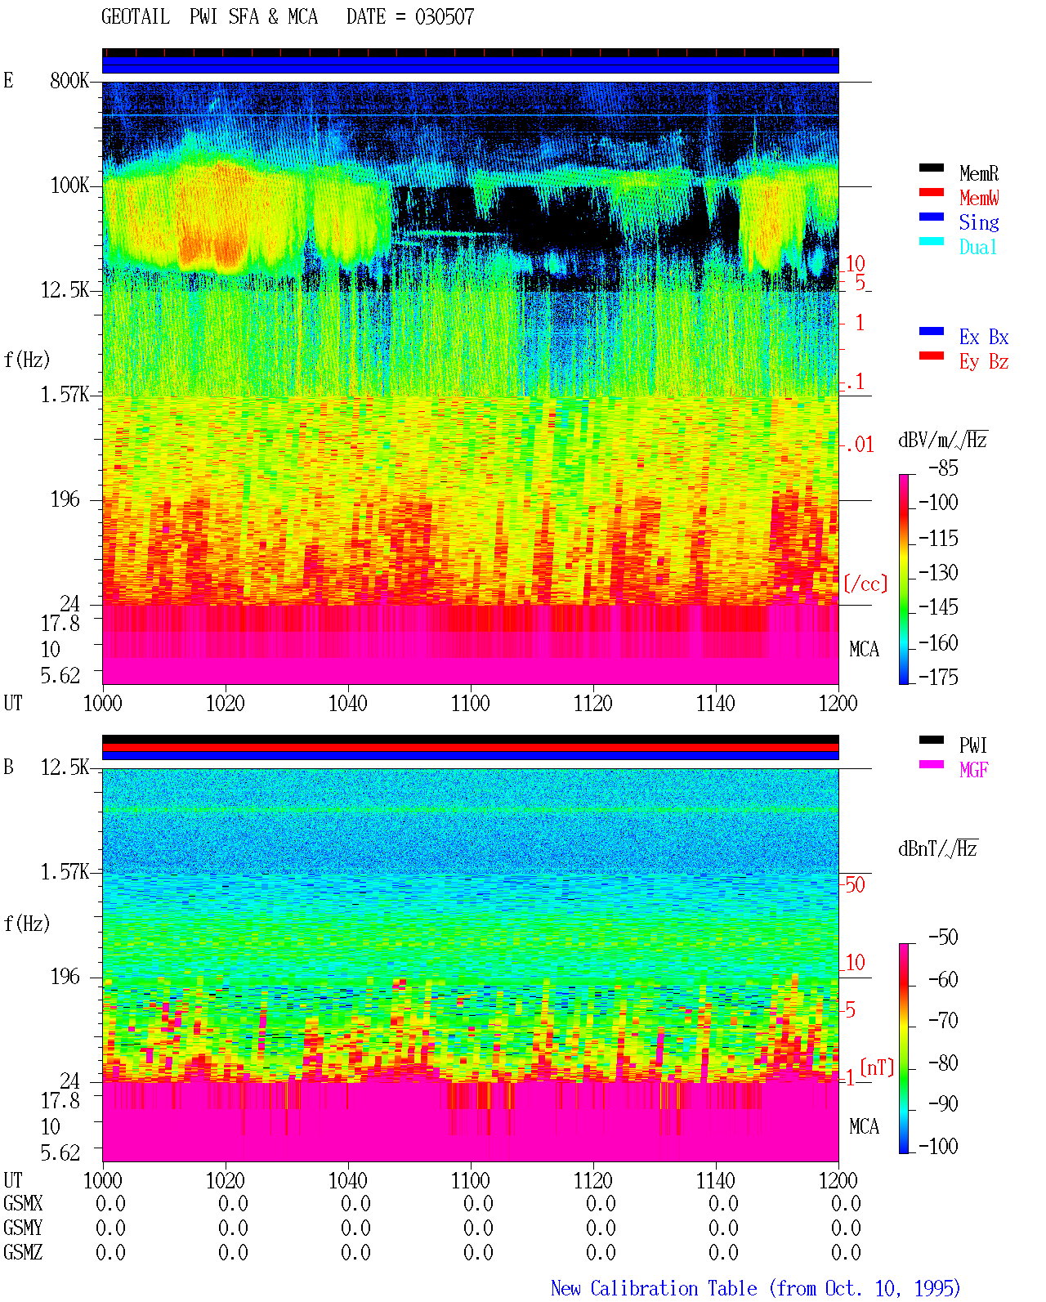The height and width of the screenshot is (1302, 1046).
Task: Click the -50 magnetic color scale value
Action: point(943,937)
